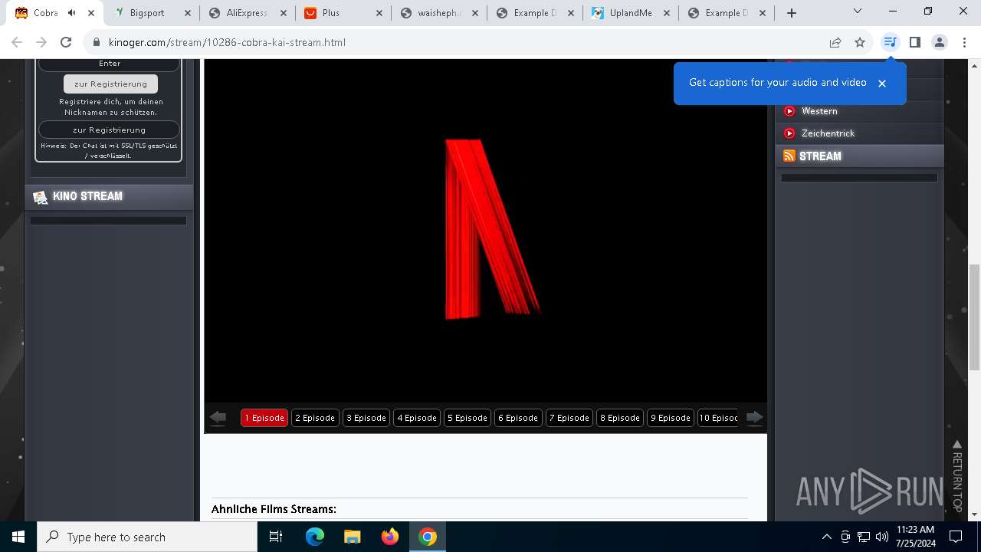The width and height of the screenshot is (981, 552).
Task: Open the Zeichentrick genre link
Action: 828,133
